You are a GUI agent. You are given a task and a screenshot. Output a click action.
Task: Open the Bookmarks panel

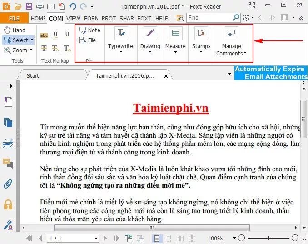(x=8, y=102)
